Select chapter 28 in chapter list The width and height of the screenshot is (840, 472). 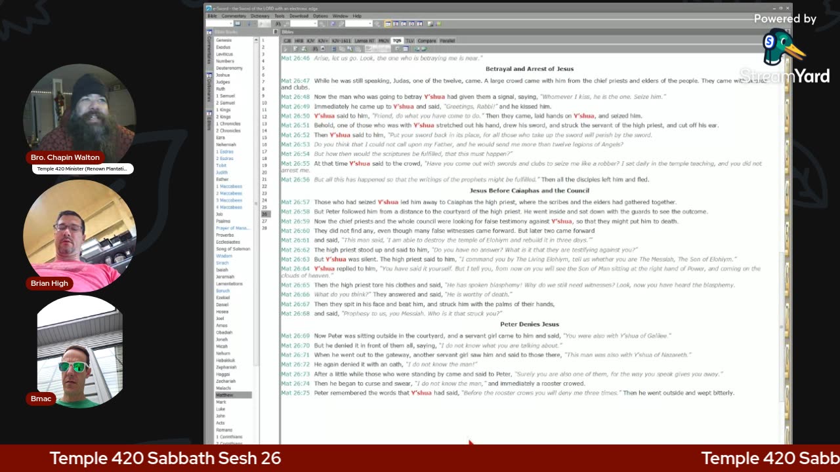click(x=264, y=228)
